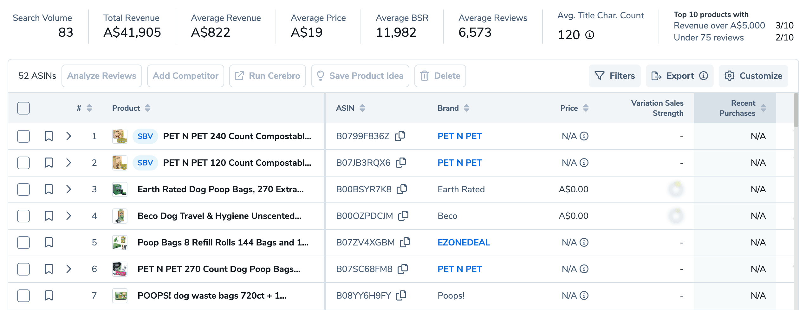Check the POOPS! dog waste bags row
This screenshot has width=799, height=310.
pos(23,295)
